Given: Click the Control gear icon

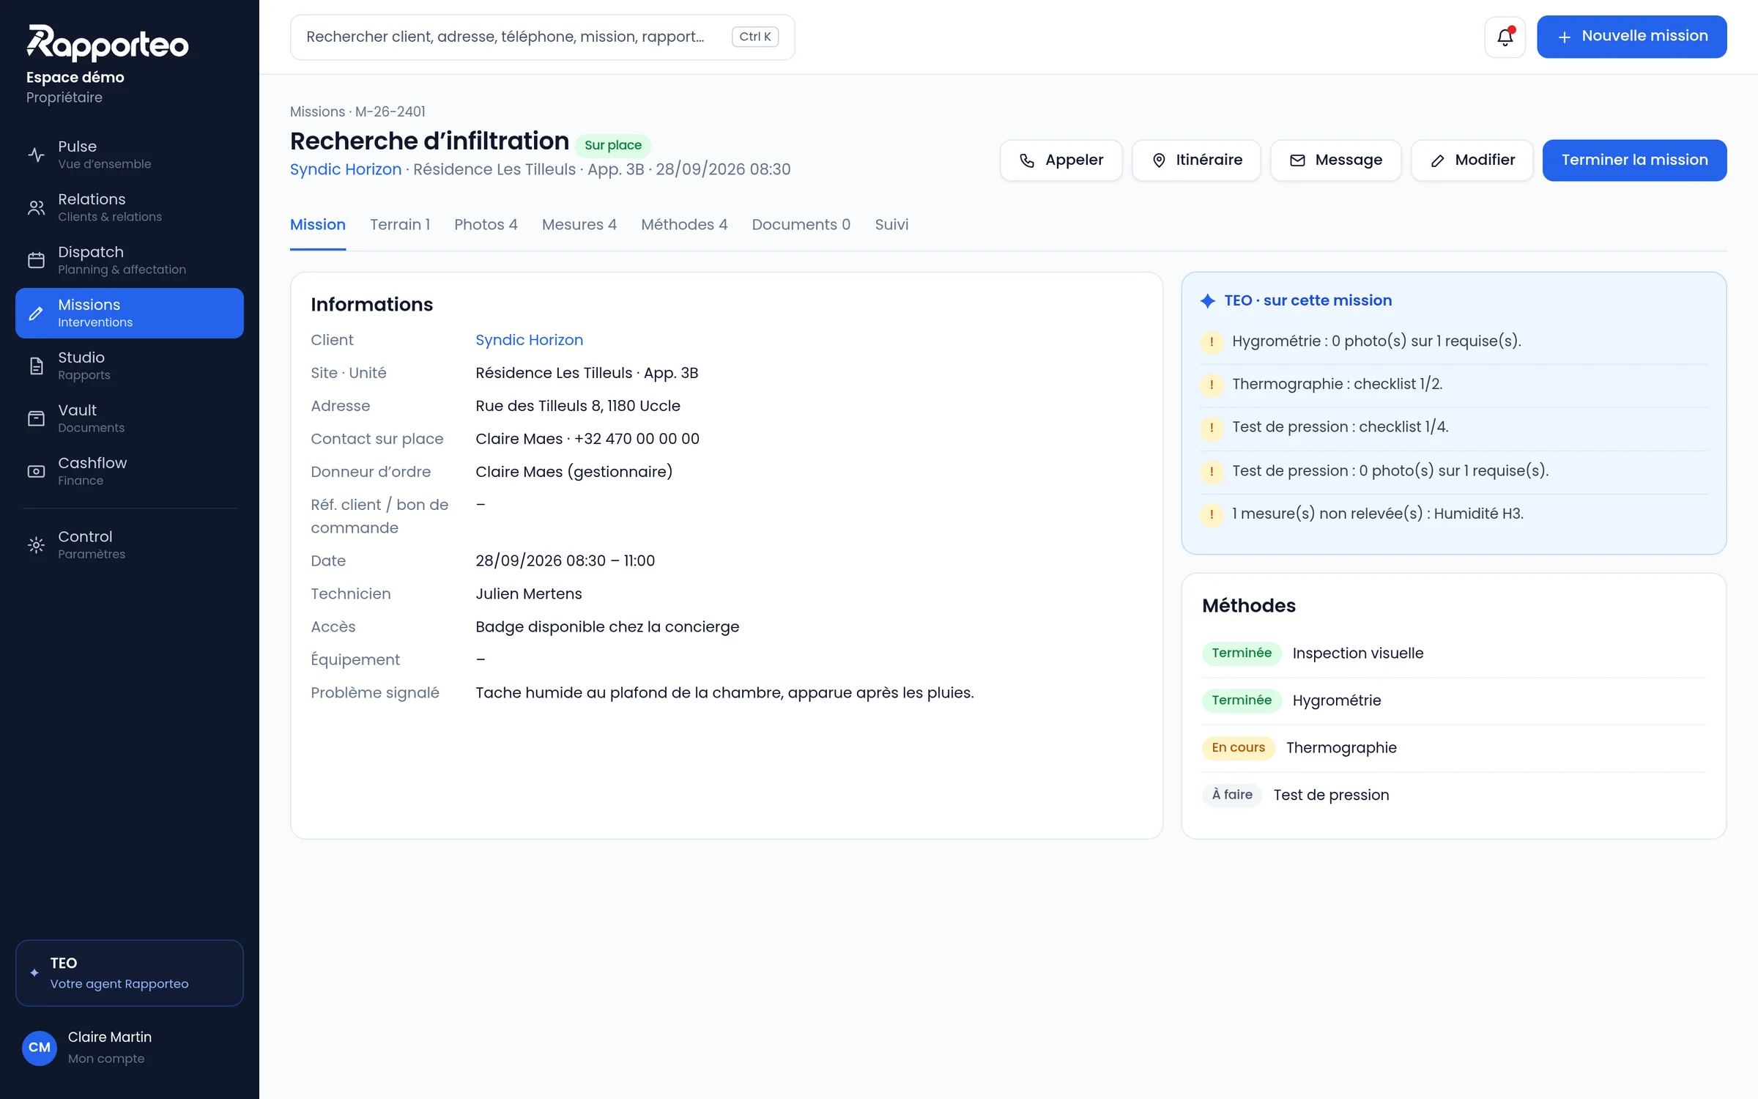Looking at the screenshot, I should [x=36, y=544].
